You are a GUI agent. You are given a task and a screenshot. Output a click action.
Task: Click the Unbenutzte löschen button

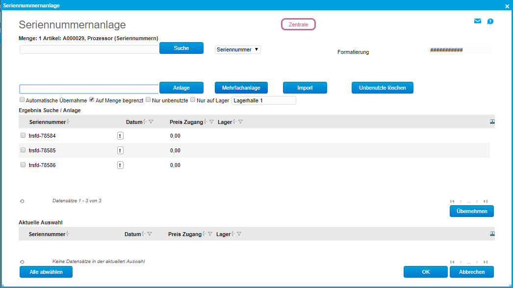click(382, 88)
